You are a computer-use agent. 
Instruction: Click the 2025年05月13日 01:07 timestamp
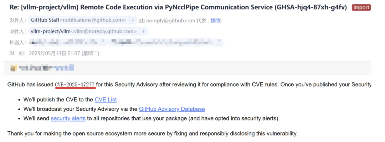coord(64,53)
